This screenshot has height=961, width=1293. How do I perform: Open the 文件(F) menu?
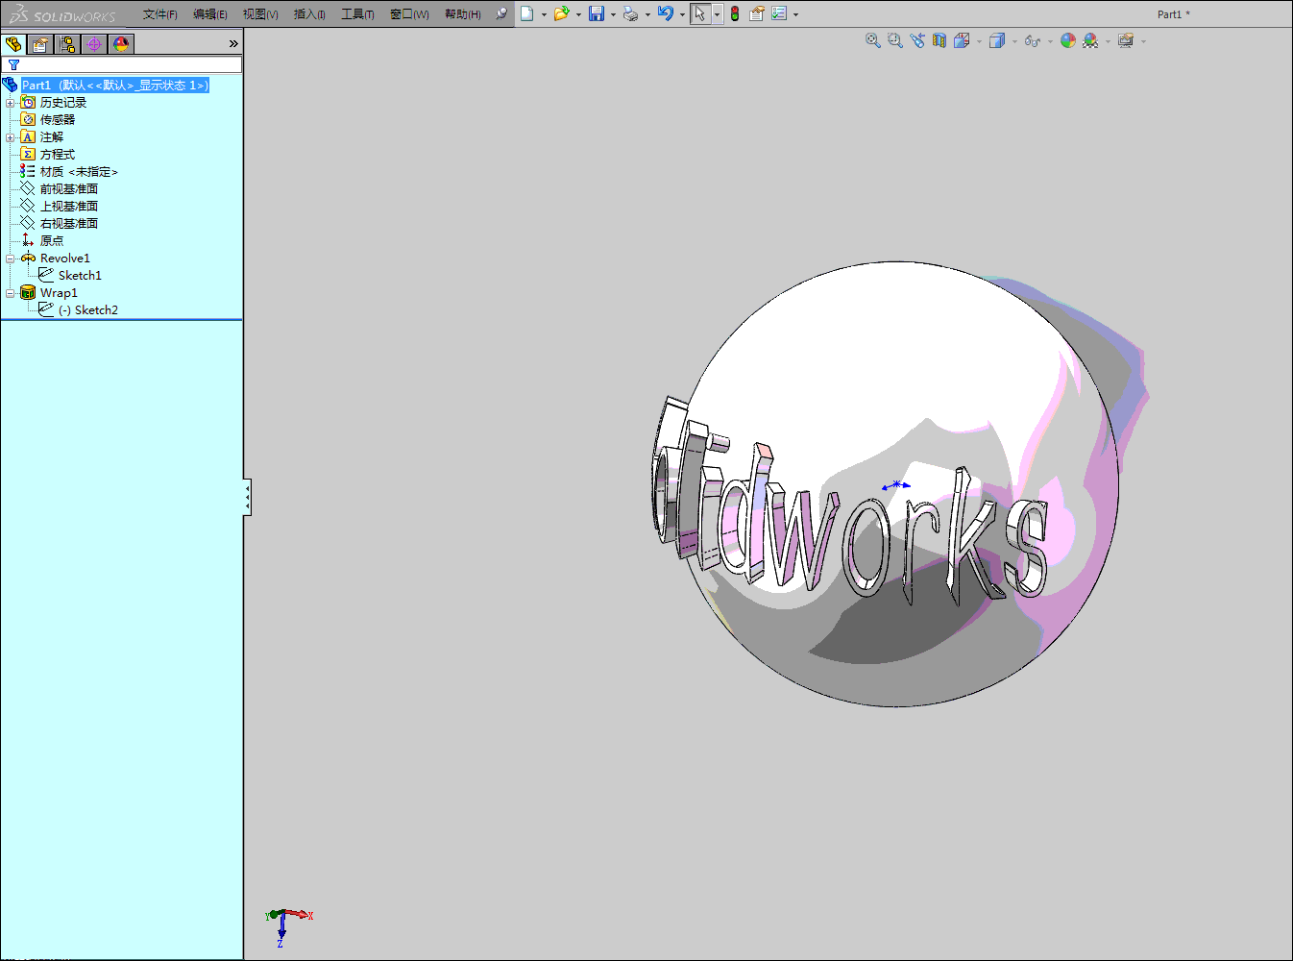pyautogui.click(x=160, y=14)
